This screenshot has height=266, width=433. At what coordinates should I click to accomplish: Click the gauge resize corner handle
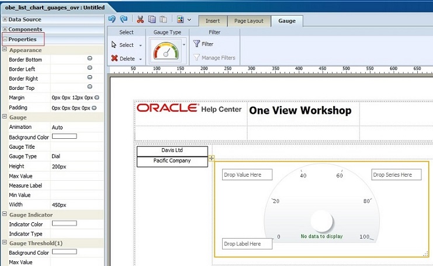pyautogui.click(x=425, y=254)
